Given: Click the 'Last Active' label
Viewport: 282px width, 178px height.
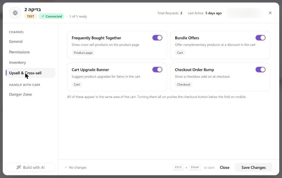Looking at the screenshot, I should tap(195, 13).
